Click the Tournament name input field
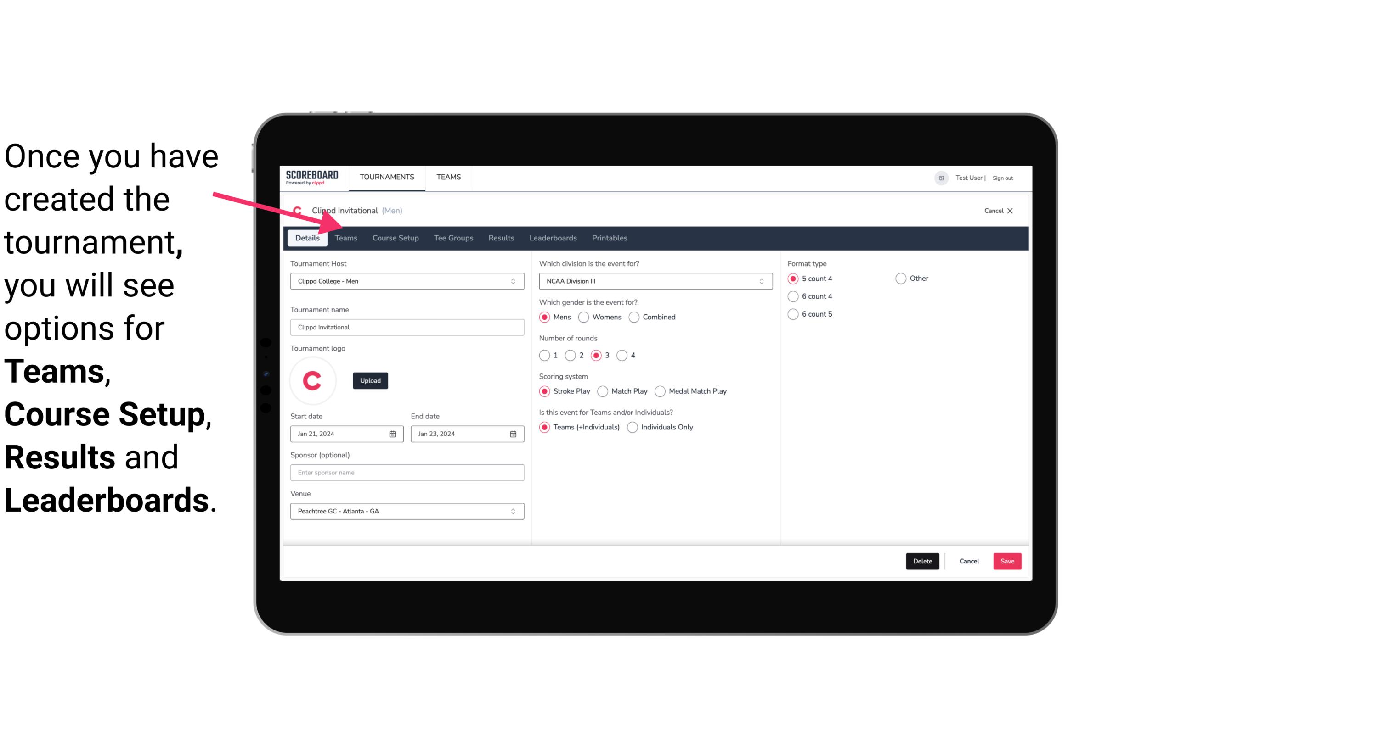Viewport: 1390px width, 747px height. (x=407, y=327)
